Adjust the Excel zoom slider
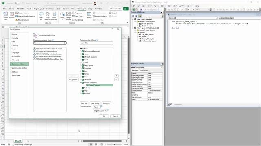261x146 pixels. tap(114, 144)
